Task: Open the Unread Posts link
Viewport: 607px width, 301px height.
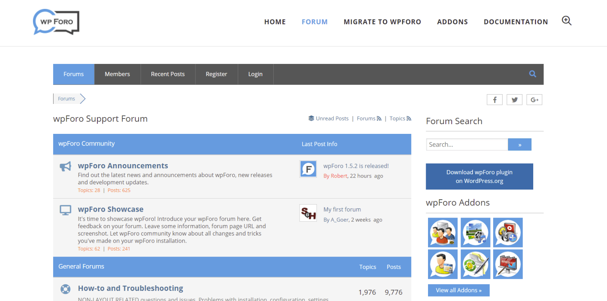Action: pos(332,119)
